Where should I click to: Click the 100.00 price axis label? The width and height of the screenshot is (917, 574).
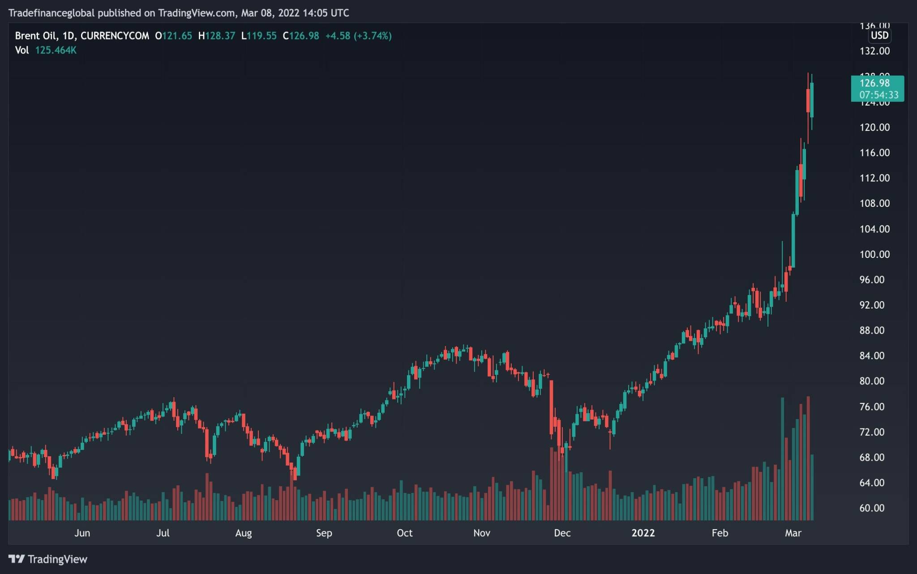click(x=874, y=254)
